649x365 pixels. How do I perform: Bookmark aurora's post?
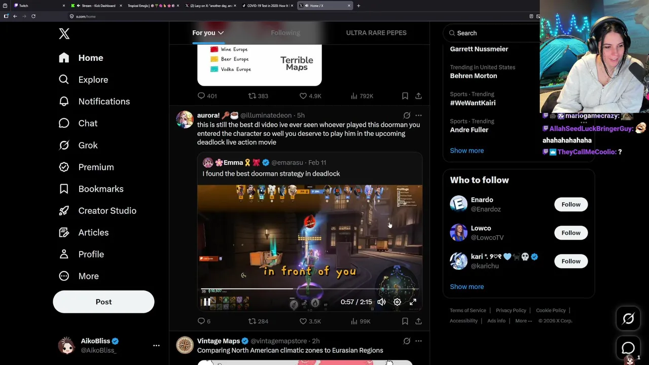click(405, 321)
